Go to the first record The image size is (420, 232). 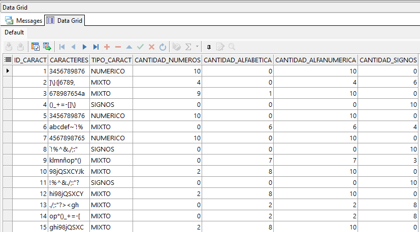62,47
